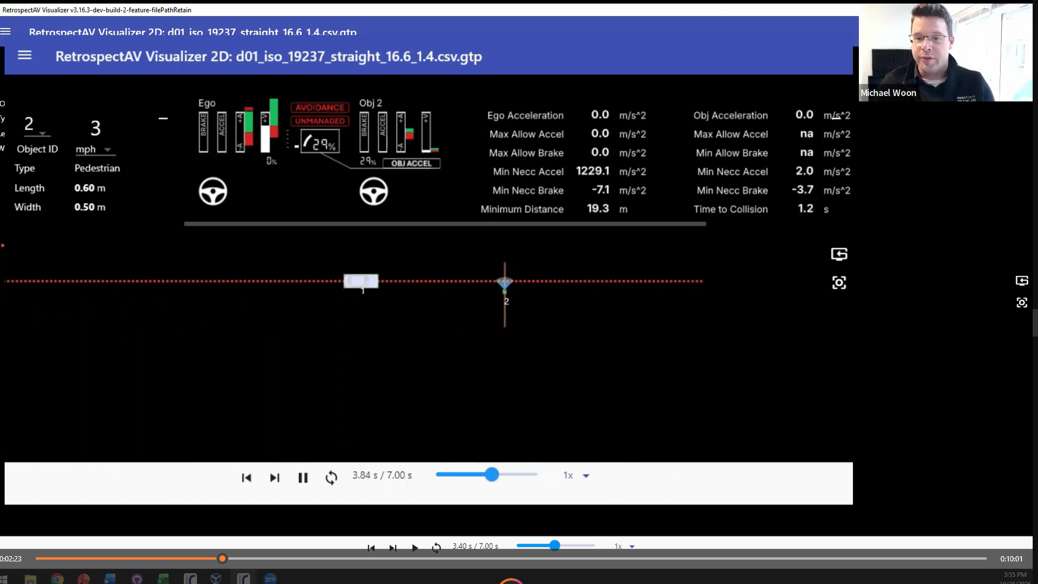
Task: Adjust the speed slider beside 3.40 s / 7.00 s
Action: (x=555, y=545)
